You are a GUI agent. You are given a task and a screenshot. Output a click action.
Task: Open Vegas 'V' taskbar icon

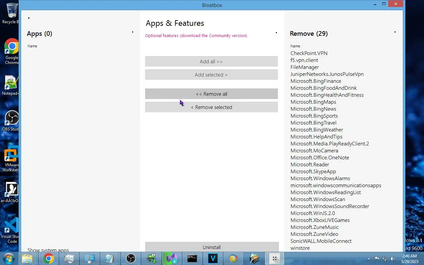(x=213, y=258)
